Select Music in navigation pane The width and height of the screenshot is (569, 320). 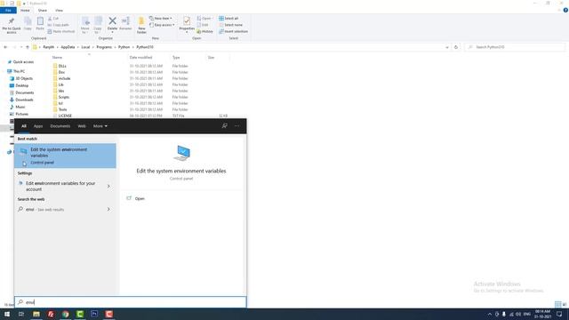(x=20, y=107)
